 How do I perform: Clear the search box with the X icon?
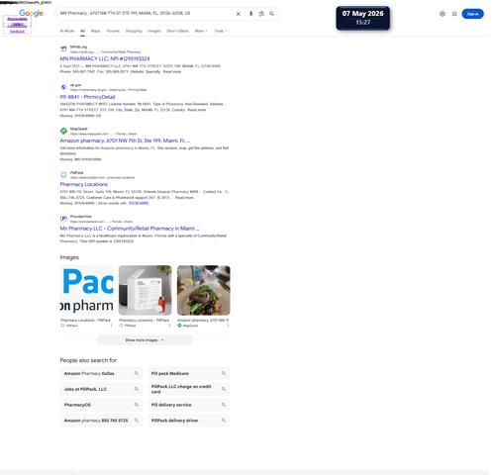point(238,14)
